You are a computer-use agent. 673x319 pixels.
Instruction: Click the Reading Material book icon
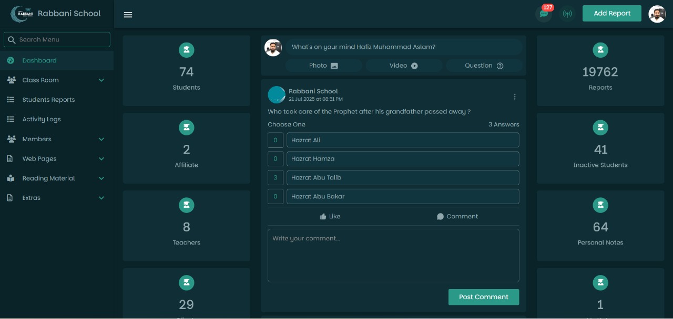(11, 178)
